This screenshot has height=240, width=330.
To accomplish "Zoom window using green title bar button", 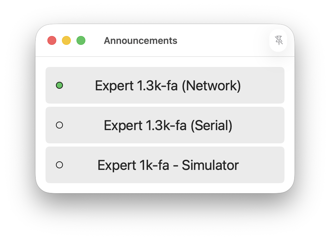I will tap(81, 40).
